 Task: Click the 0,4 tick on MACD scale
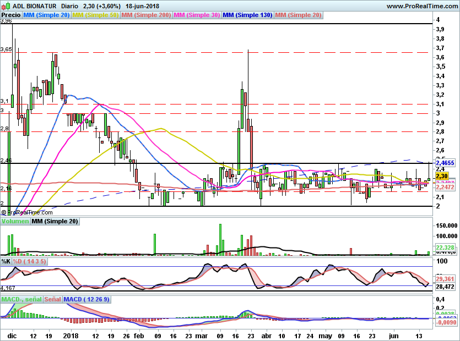coord(440,299)
